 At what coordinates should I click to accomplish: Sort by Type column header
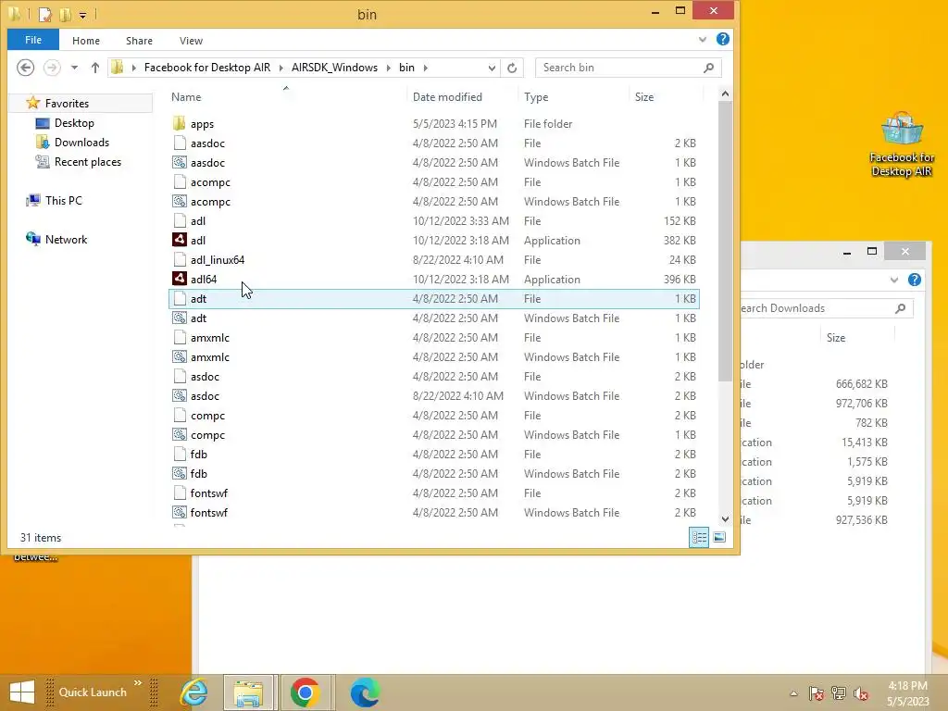pos(536,96)
